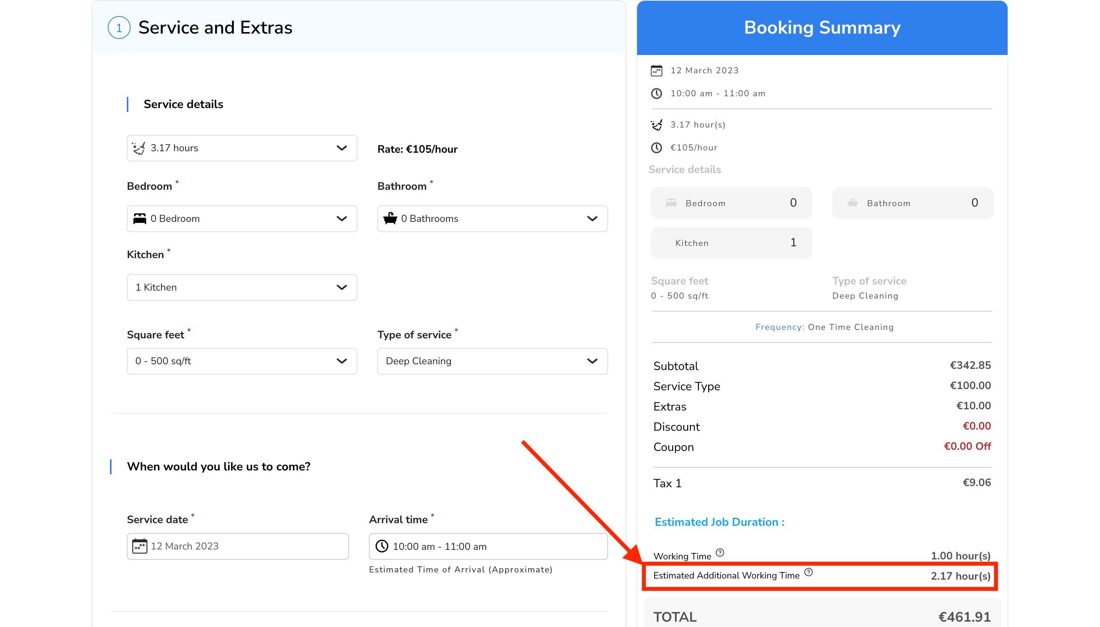1100x627 pixels.
Task: Expand the 0 Bedroom dropdown
Action: click(x=242, y=219)
